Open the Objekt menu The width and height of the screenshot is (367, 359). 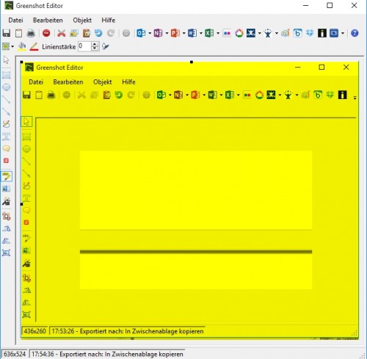tap(82, 20)
